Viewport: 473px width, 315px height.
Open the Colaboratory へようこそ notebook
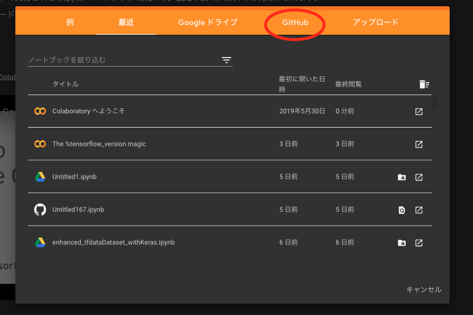point(88,111)
